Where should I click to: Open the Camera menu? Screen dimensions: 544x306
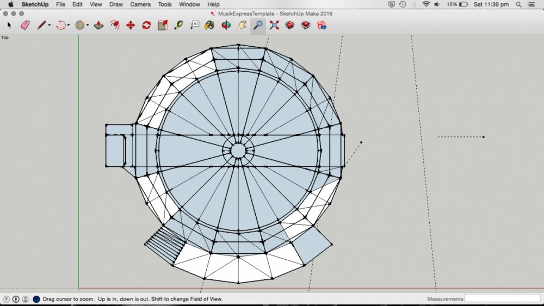coord(140,4)
